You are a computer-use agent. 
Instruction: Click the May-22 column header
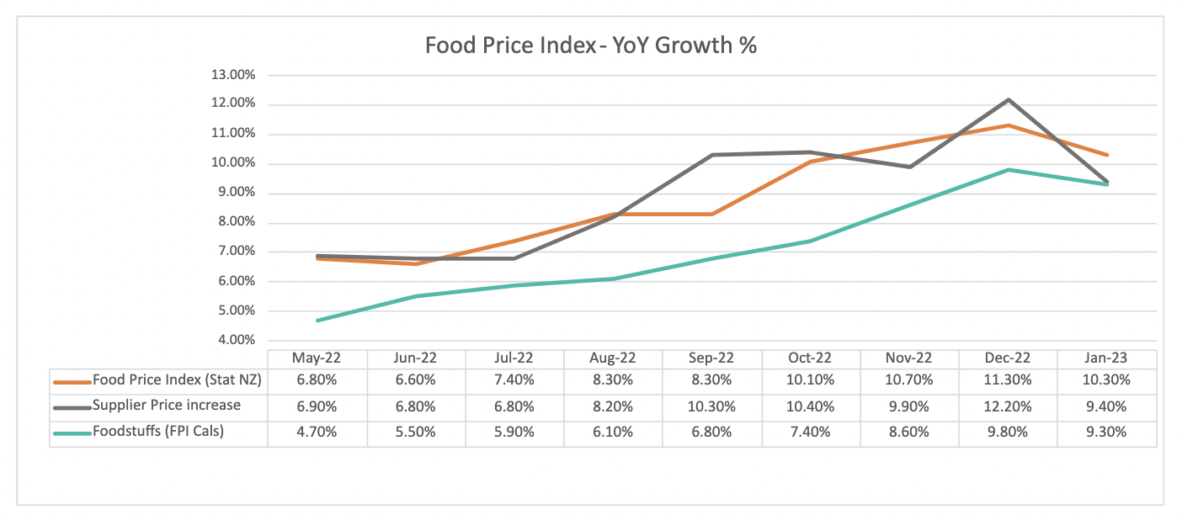pyautogui.click(x=317, y=358)
